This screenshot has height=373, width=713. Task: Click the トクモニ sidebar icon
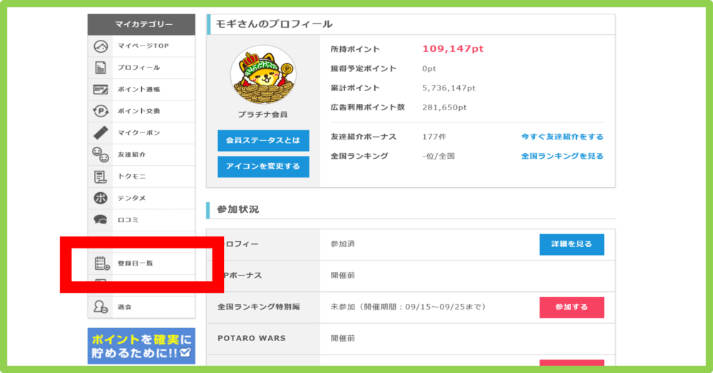101,177
